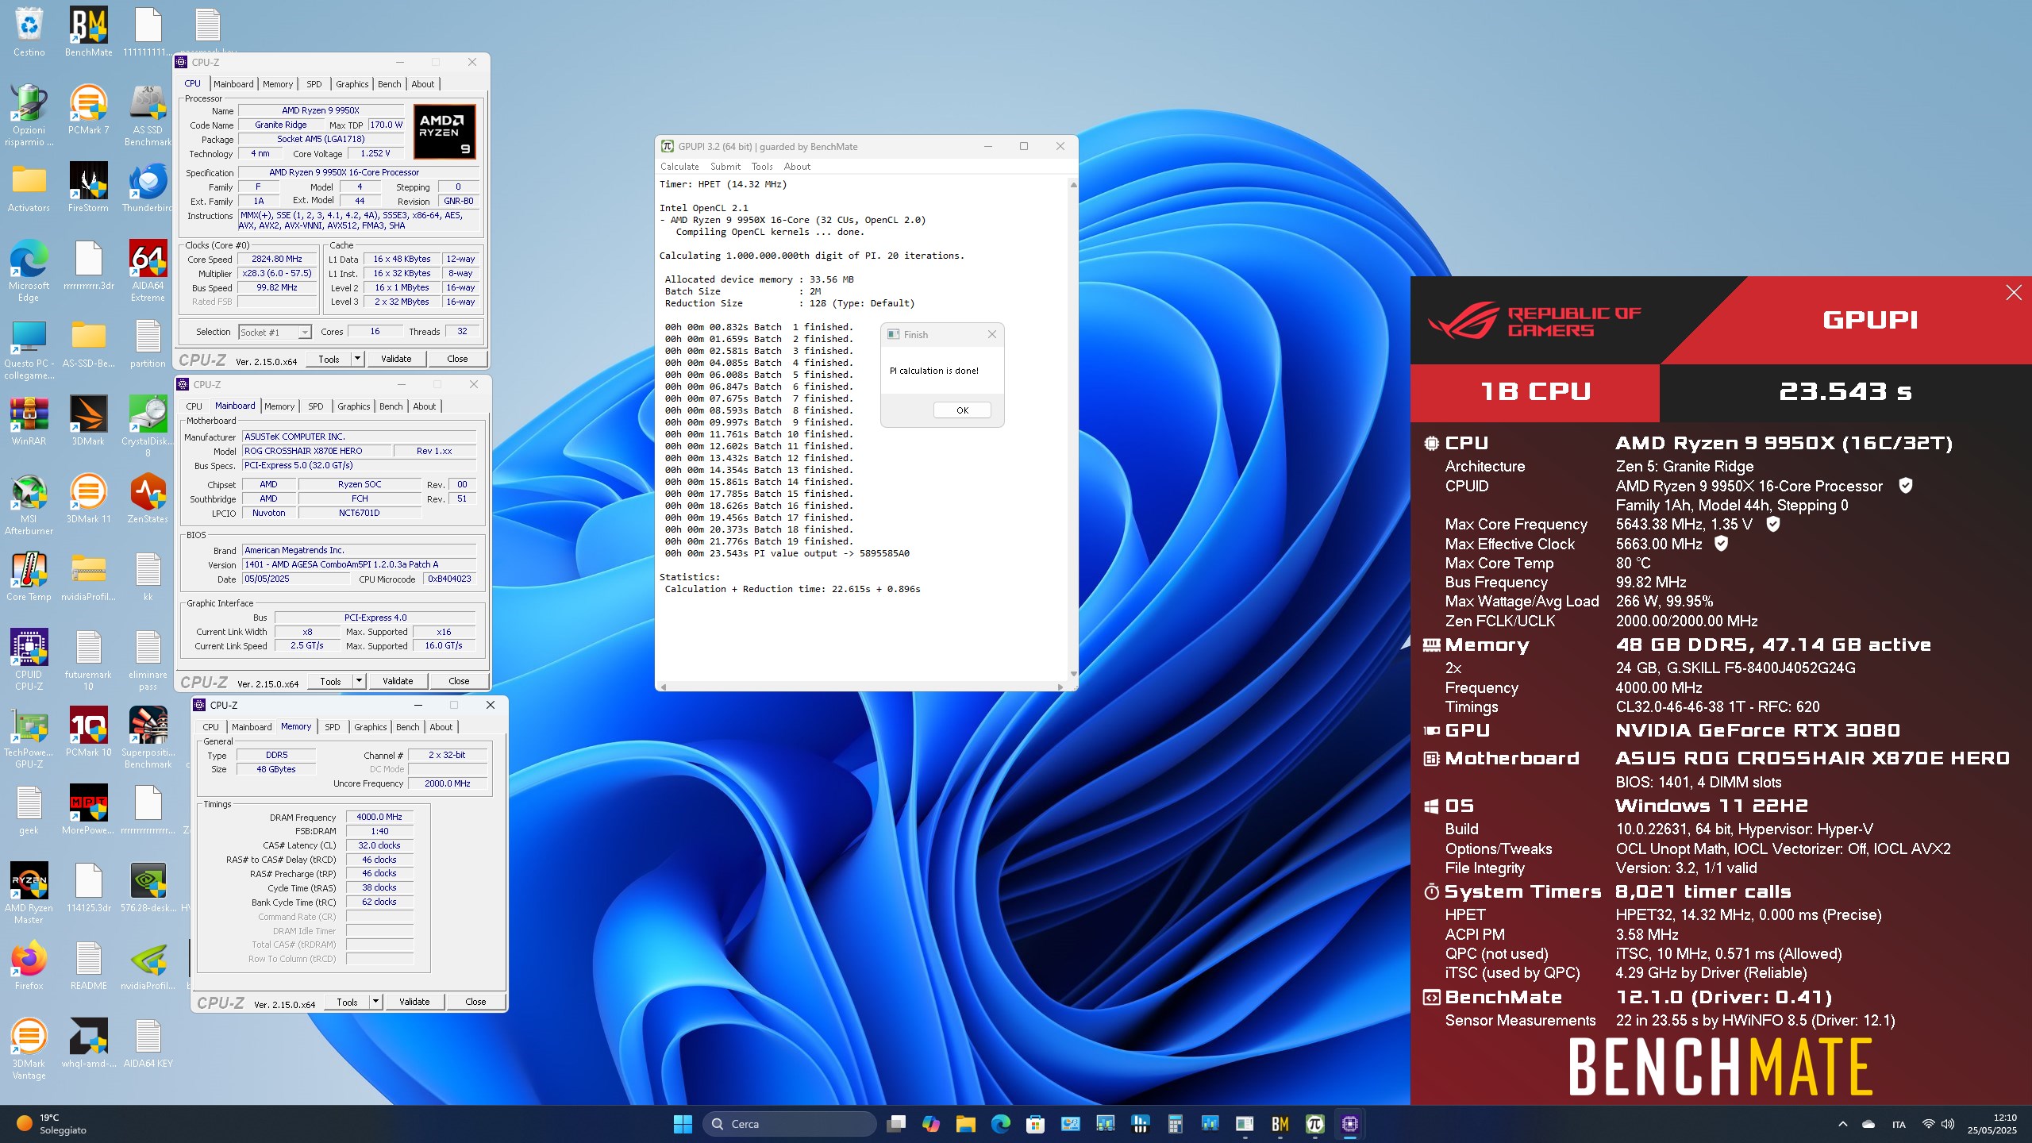Select Graphics tab in CPU-Z Mainboard window
Screen dimensions: 2032x1143
coord(353,406)
